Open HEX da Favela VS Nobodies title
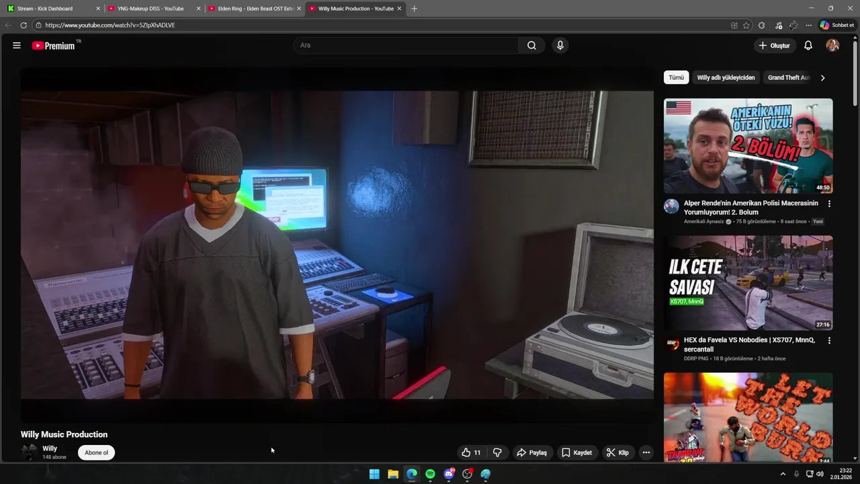The height and width of the screenshot is (484, 860). 750,344
